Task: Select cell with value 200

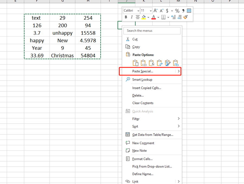Action: tap(62, 25)
